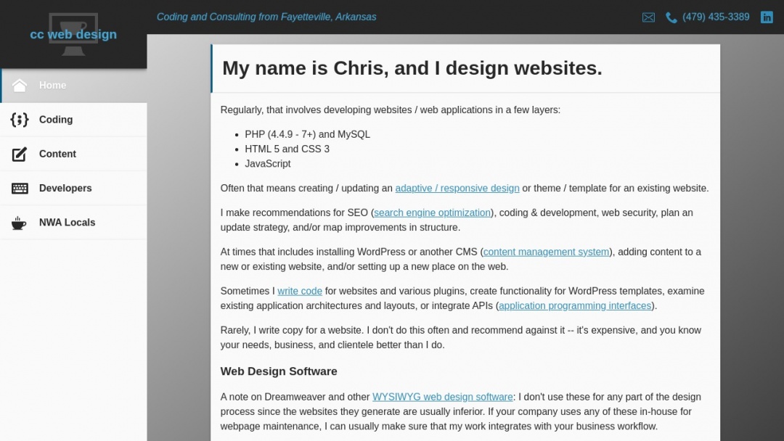784x441 pixels.
Task: Navigate to the Content page
Action: [x=57, y=154]
